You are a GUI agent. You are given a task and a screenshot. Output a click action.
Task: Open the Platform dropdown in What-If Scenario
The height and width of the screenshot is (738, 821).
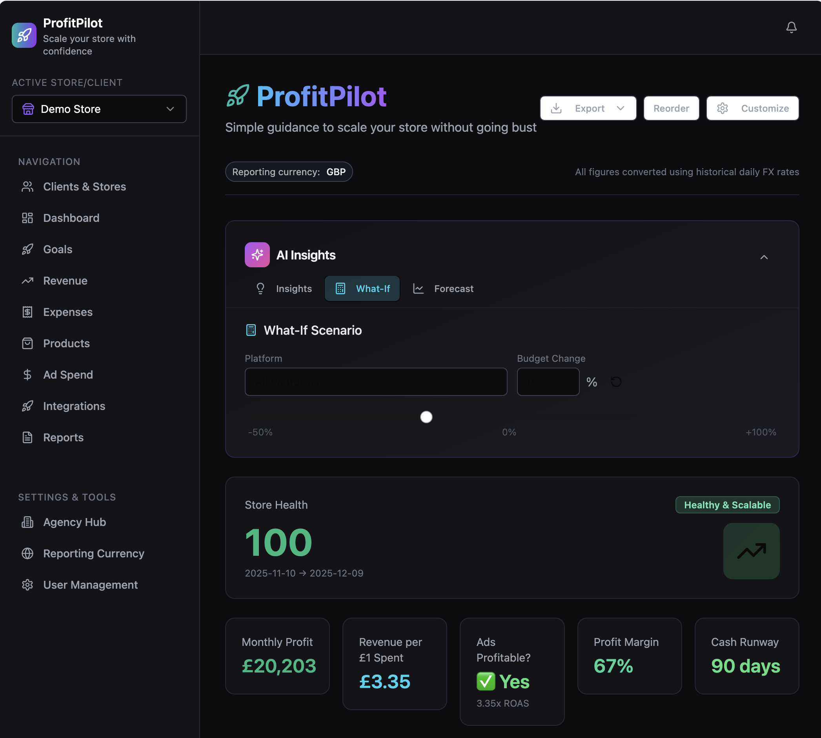click(375, 382)
